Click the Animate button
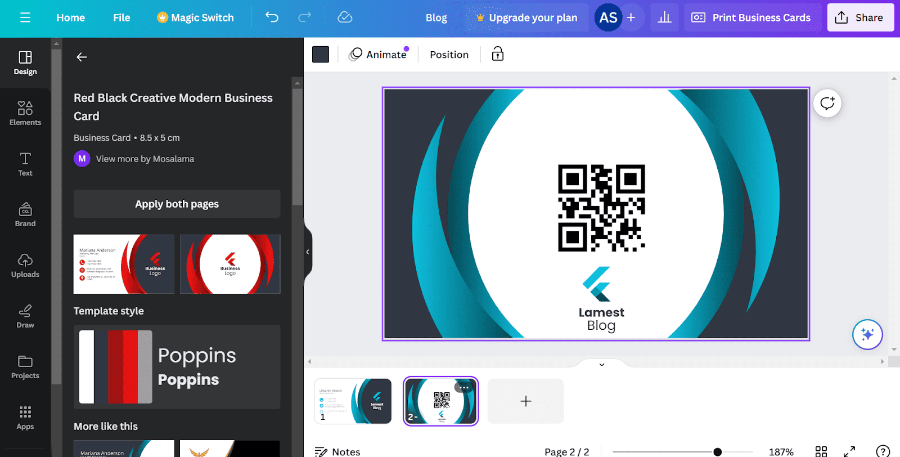Screen dimensions: 900x457 tap(378, 55)
